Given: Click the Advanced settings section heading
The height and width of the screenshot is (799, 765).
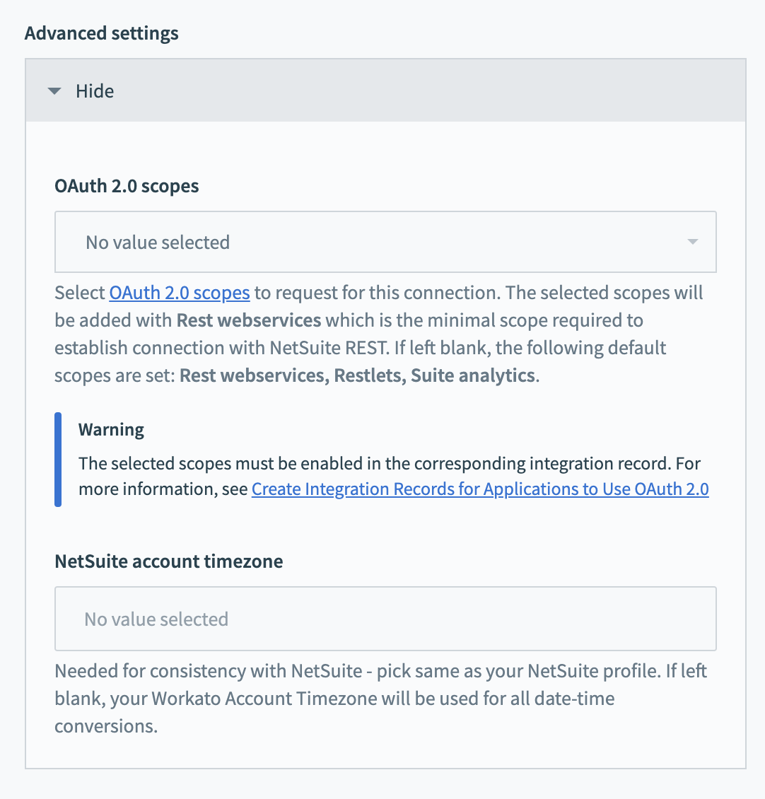Looking at the screenshot, I should coord(102,33).
